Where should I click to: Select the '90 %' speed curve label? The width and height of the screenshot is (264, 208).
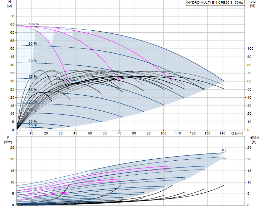tap(32, 43)
